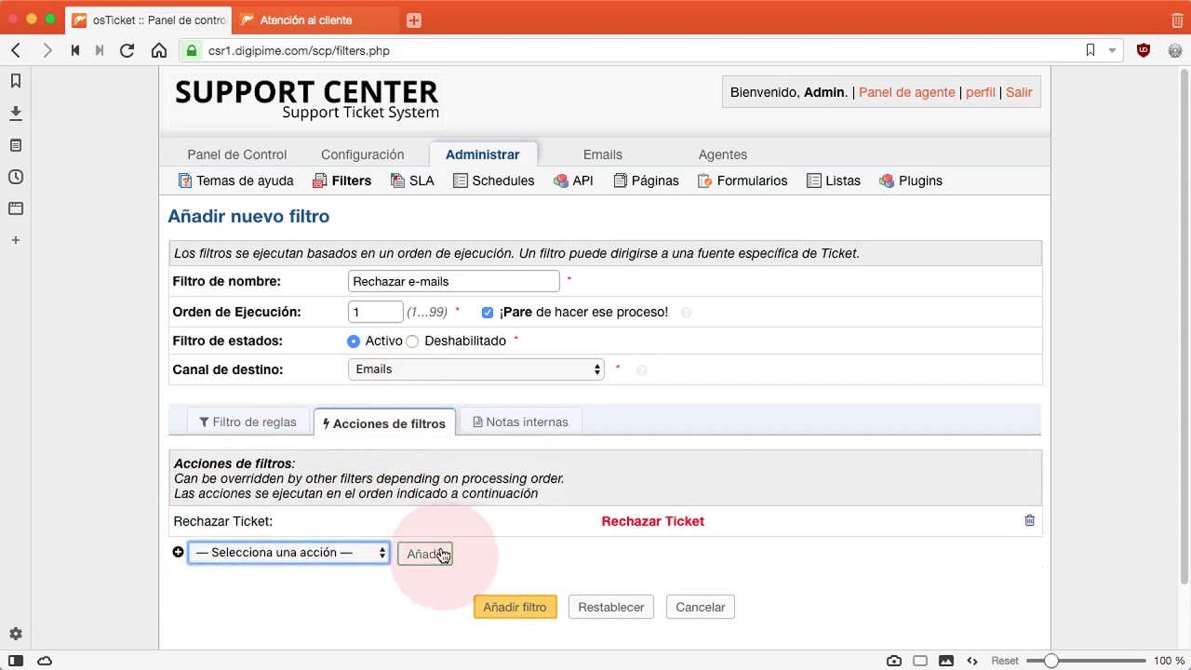Toggle images icon in status bar

(946, 661)
